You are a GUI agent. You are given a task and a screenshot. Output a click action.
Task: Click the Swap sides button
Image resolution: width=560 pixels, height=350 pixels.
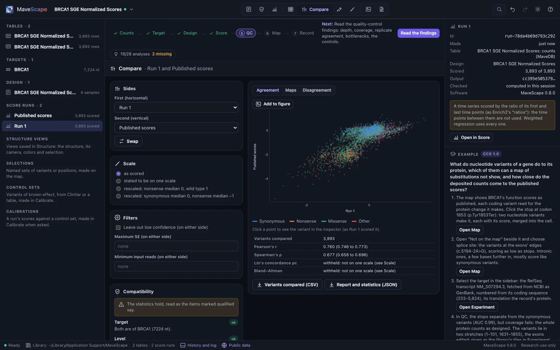click(x=129, y=141)
